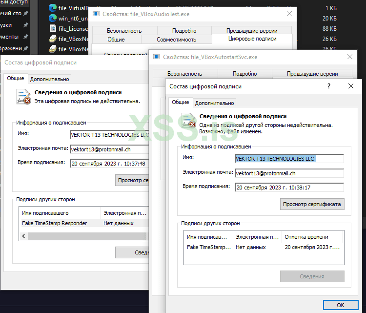Click 'Просмотр се…' button in left dialog
Screen dimensions: 366x313
pos(132,180)
